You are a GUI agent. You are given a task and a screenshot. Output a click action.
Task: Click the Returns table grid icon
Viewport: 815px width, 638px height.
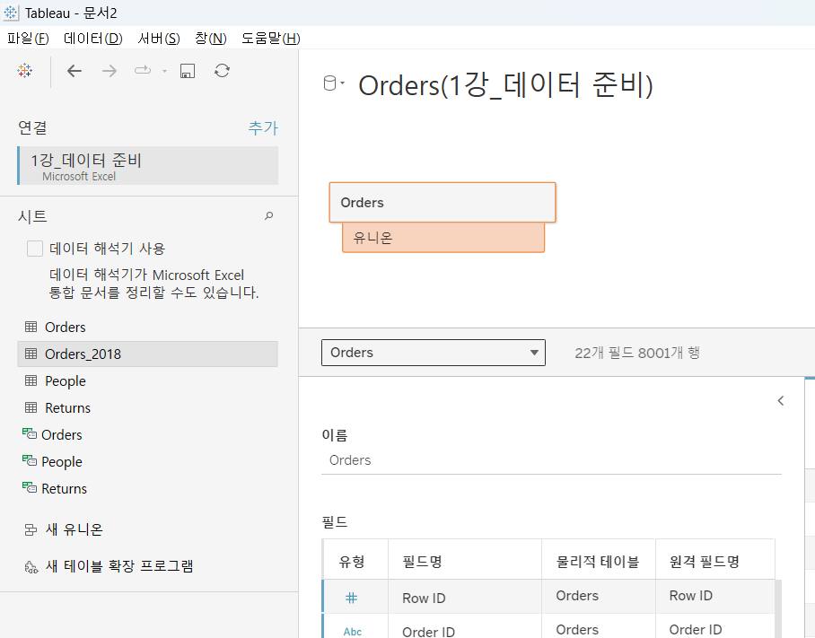[31, 408]
